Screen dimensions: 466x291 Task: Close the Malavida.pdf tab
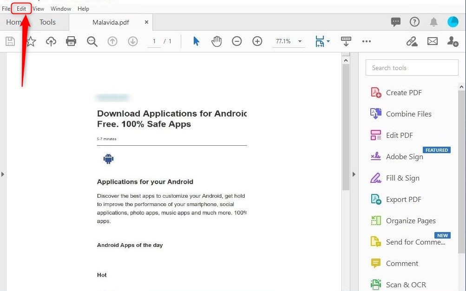coord(147,22)
